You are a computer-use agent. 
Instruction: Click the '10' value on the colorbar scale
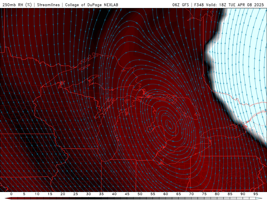(x=37, y=194)
